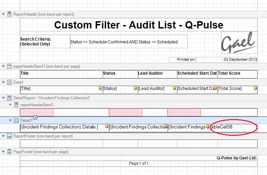Click data binding icon on [Lead Auditor] cell
The width and height of the screenshot is (267, 175).
[x=175, y=88]
